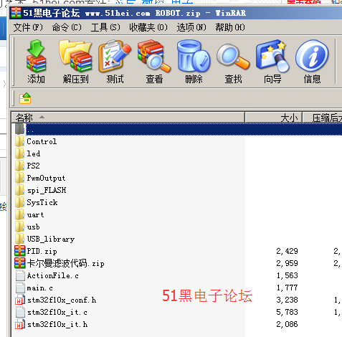Screen dimensions: 342x337
Task: Click the Find (查找) magnifier icon
Action: point(233,57)
